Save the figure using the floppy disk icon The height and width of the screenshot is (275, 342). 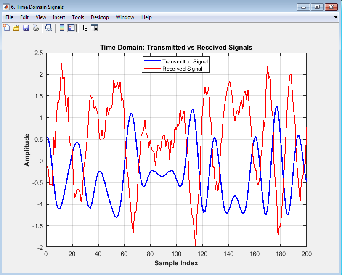click(26, 28)
